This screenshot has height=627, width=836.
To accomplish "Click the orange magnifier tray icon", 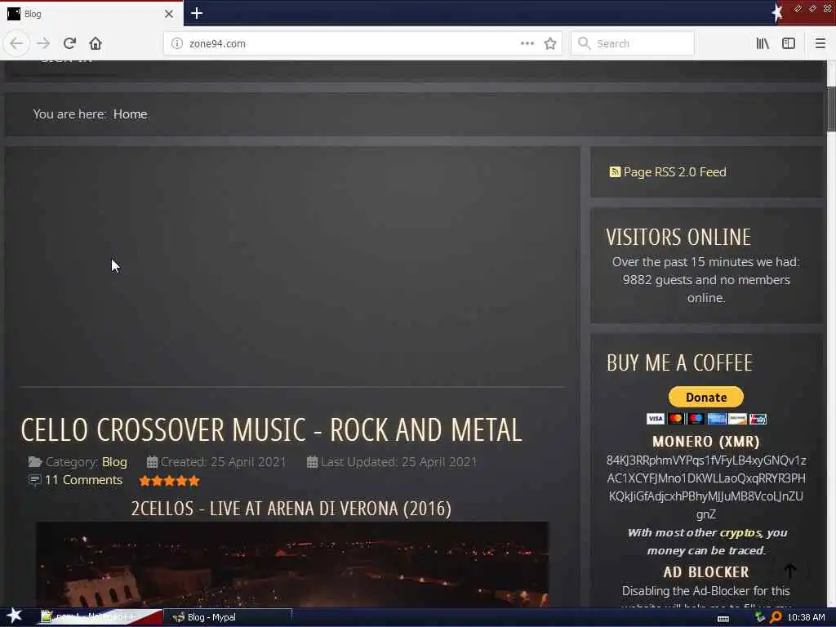I will [x=776, y=617].
